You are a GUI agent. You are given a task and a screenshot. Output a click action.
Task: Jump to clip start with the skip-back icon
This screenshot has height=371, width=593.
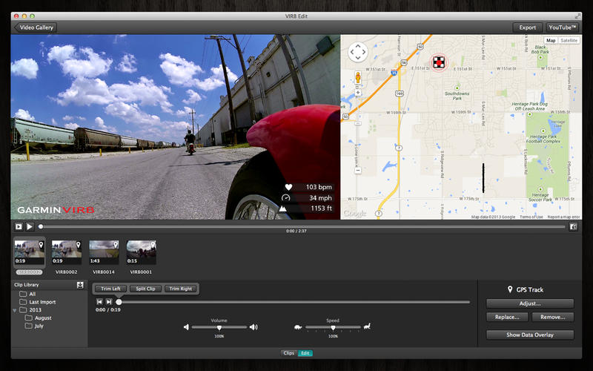[x=99, y=302]
